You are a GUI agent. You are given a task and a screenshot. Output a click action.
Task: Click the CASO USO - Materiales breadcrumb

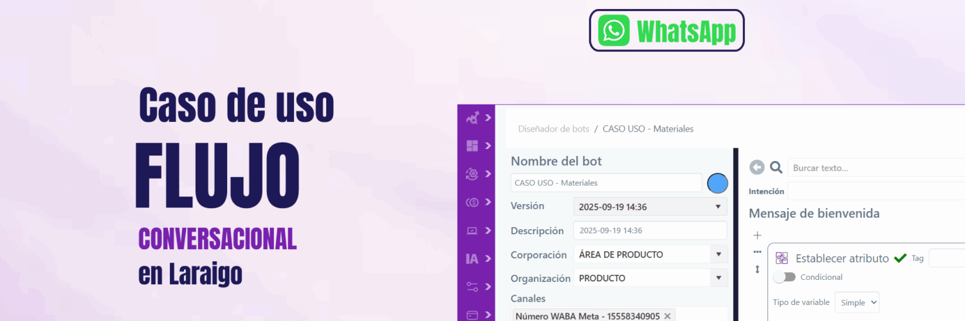[x=648, y=129]
